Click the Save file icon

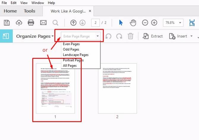pos(7,23)
